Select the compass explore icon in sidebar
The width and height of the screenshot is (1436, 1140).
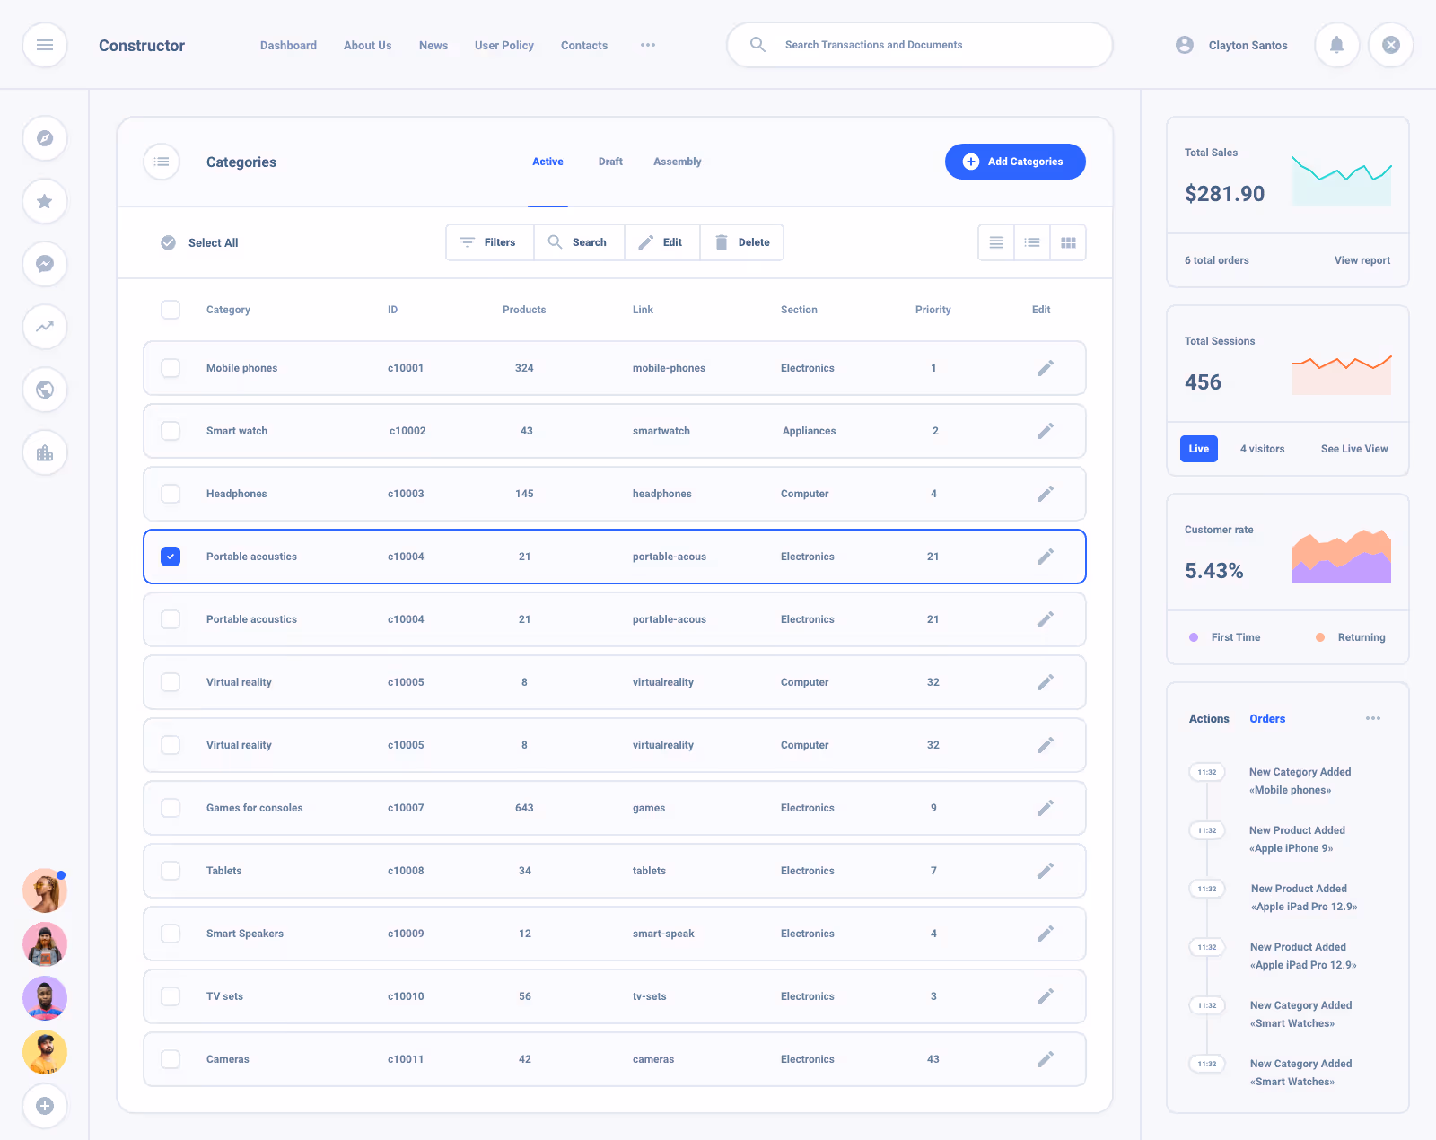coord(44,138)
